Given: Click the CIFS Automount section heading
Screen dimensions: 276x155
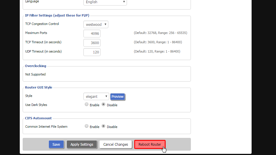Looking at the screenshot, I should pos(38,118).
